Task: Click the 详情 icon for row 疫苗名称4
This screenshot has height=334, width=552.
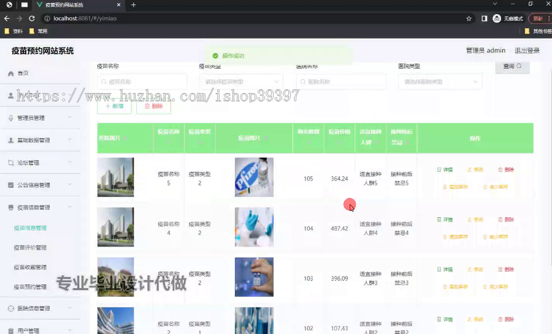Action: (439, 220)
